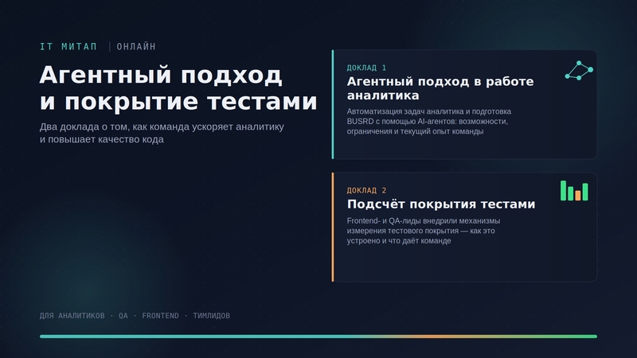Click the 'ОНЛАЙН' label

tap(136, 47)
